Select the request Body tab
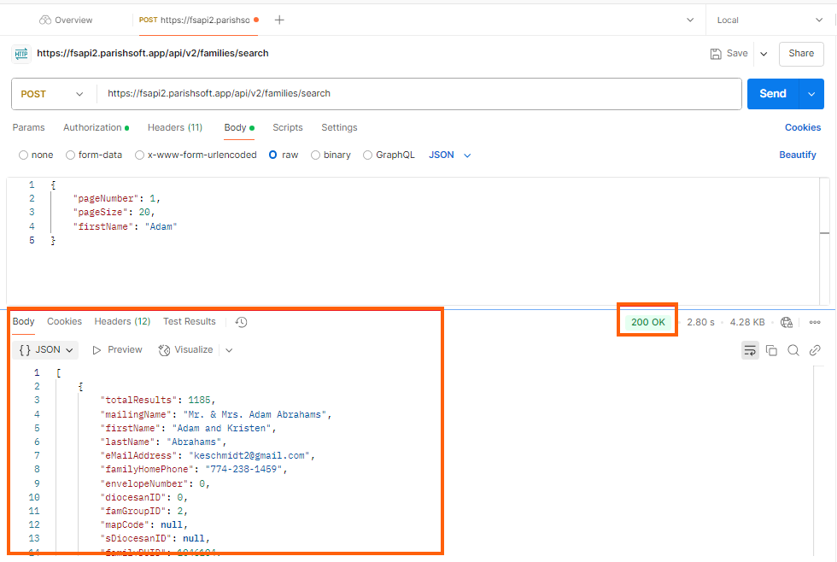The height and width of the screenshot is (562, 837). (x=238, y=127)
